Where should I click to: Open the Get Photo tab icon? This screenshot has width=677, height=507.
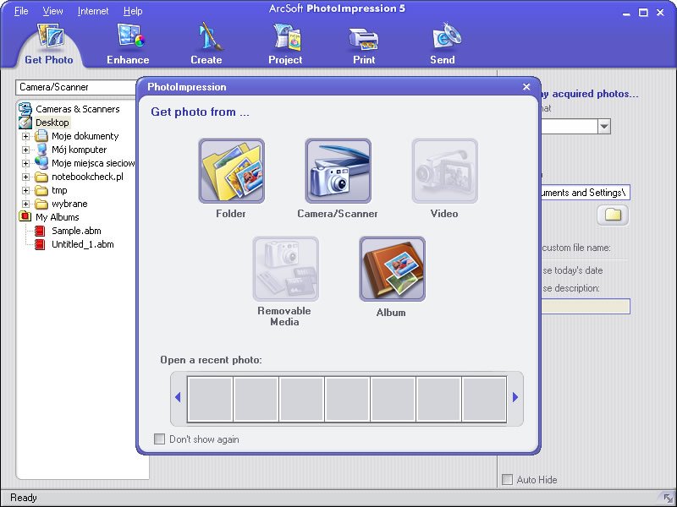pyautogui.click(x=50, y=35)
